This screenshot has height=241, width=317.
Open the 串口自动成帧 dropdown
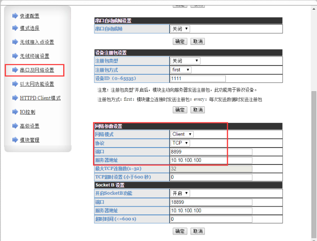coord(180,29)
